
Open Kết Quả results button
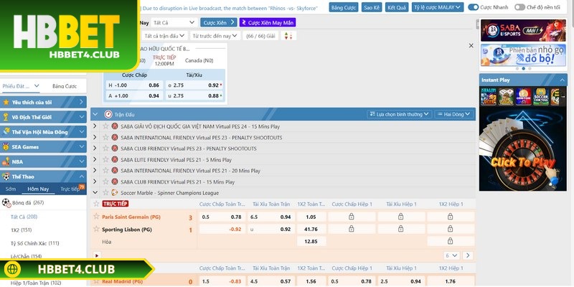(x=397, y=7)
